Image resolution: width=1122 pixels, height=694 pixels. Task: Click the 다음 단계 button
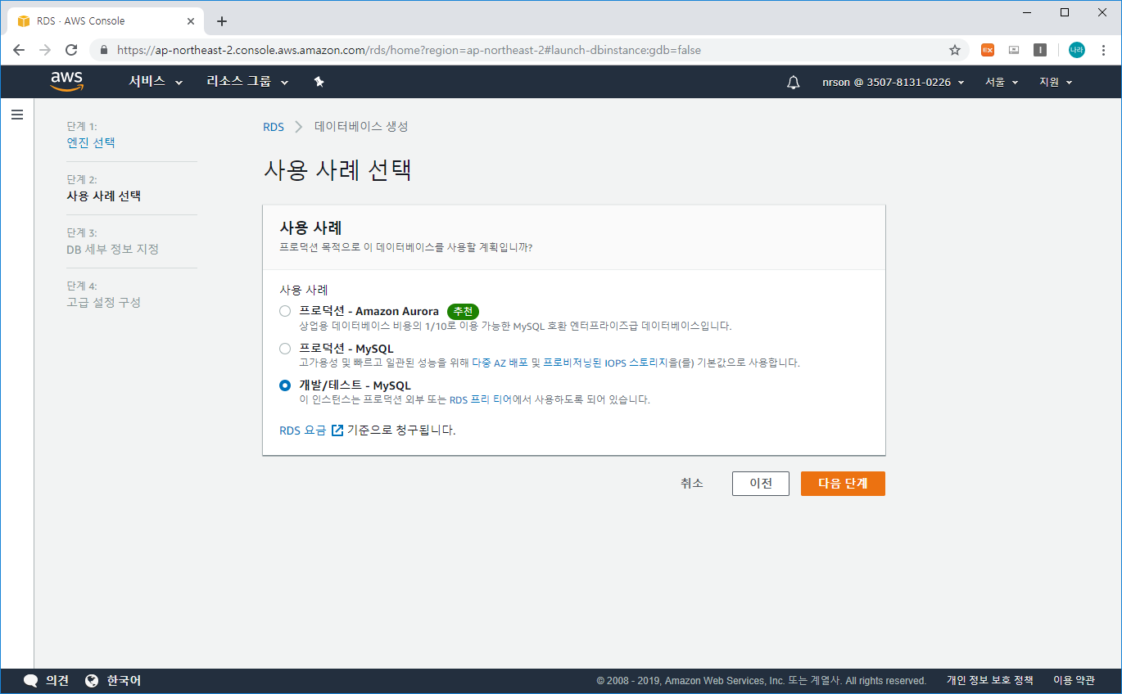(843, 484)
